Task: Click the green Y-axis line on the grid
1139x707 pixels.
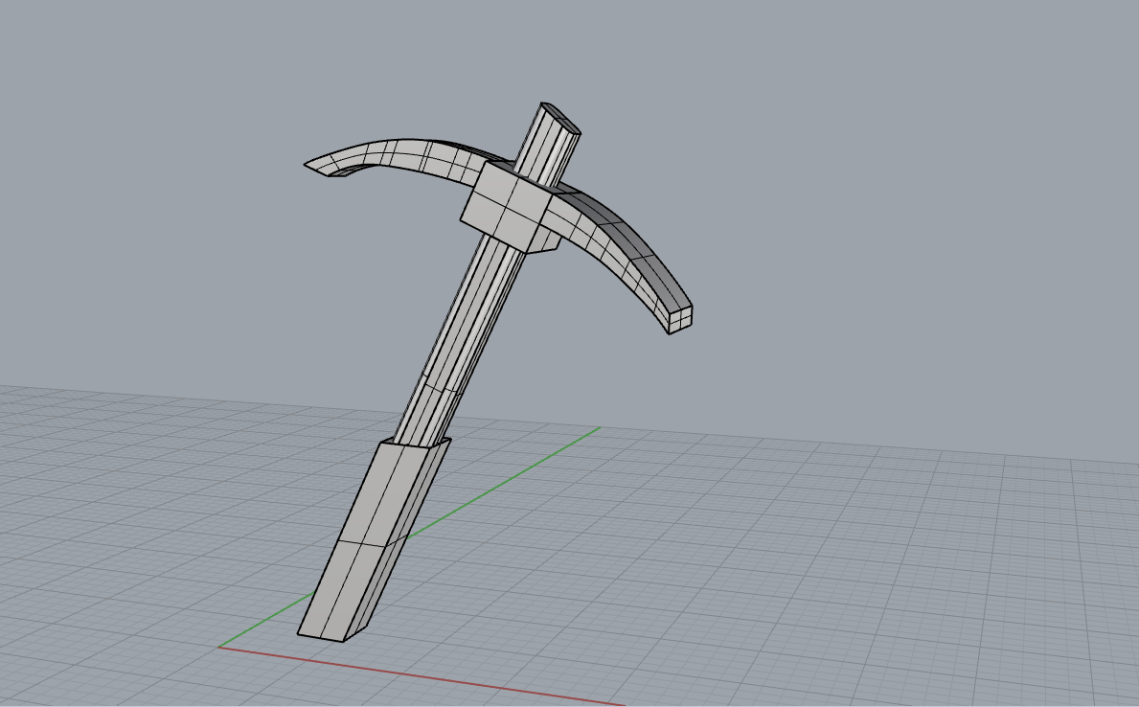Action: tap(501, 483)
